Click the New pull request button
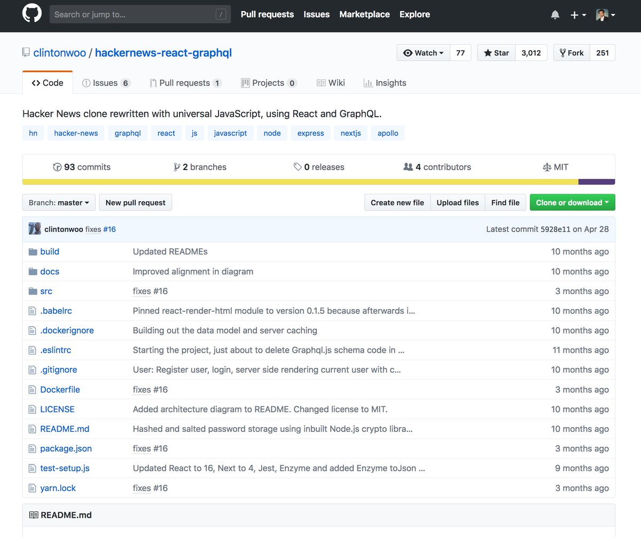 click(x=136, y=202)
